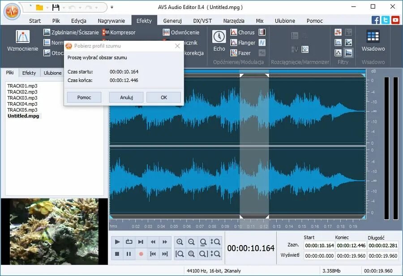Open the quick access toolbar customize arrow
This screenshot has height=276, width=403.
point(112,8)
